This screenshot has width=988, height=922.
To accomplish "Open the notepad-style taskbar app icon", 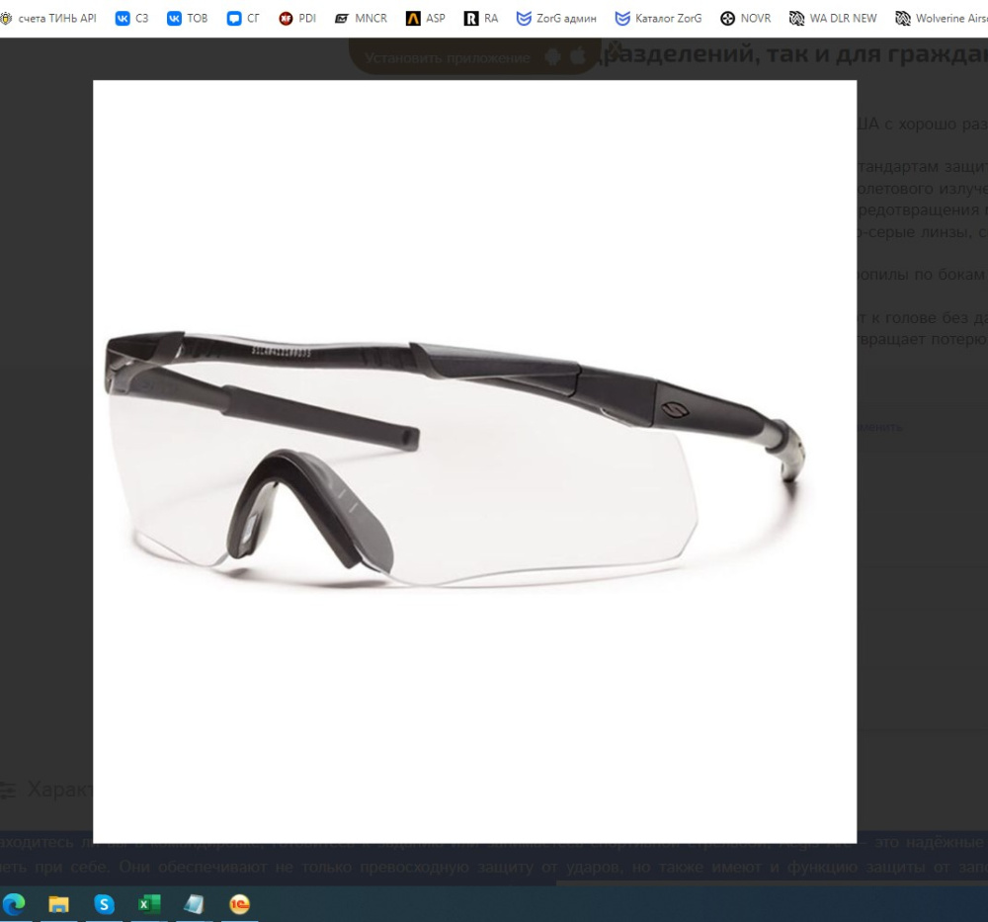I will [x=194, y=904].
